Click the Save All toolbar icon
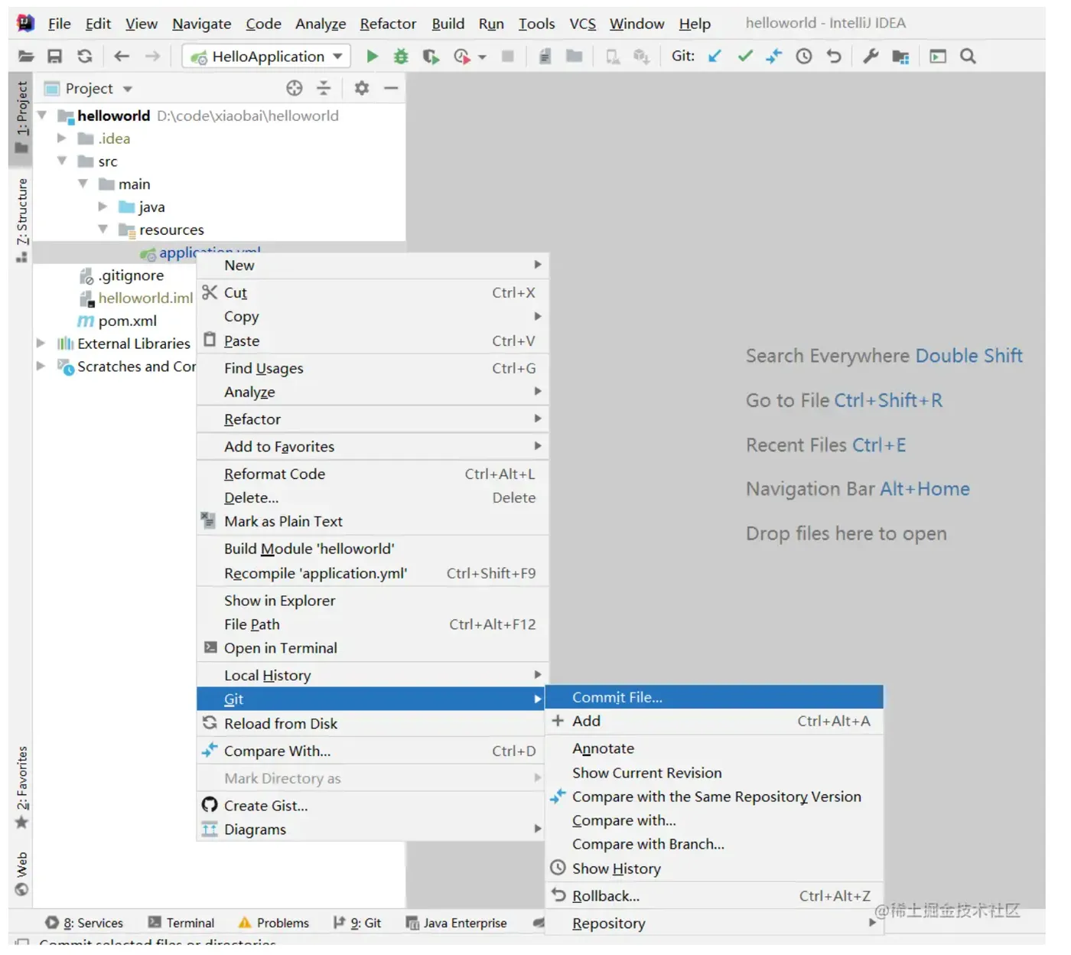1071x955 pixels. [55, 57]
